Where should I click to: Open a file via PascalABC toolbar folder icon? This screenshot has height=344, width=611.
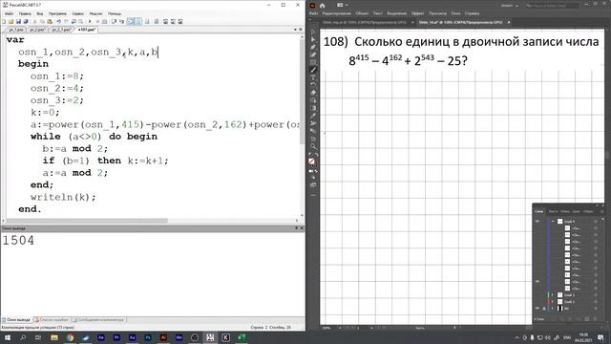point(11,21)
